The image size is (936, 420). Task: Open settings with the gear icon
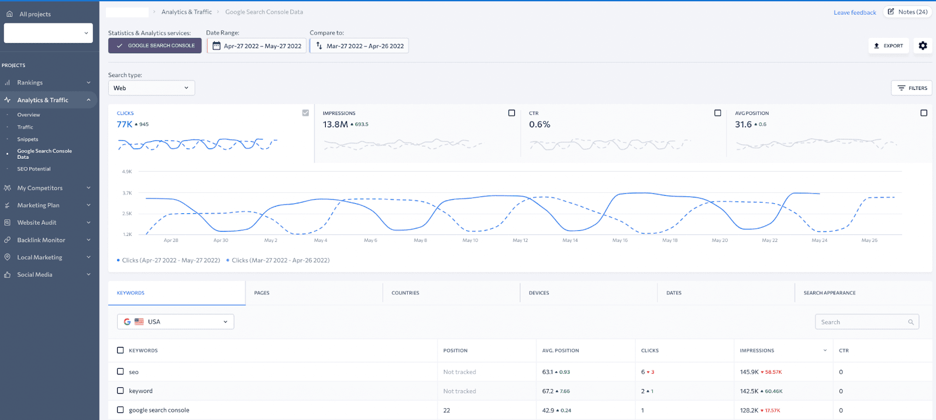point(923,46)
